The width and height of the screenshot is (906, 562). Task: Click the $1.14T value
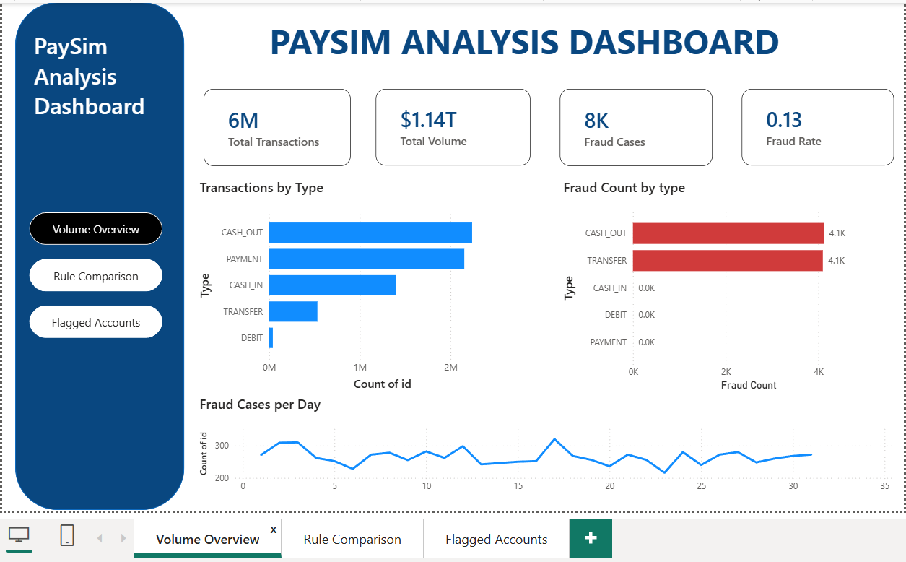click(x=429, y=120)
